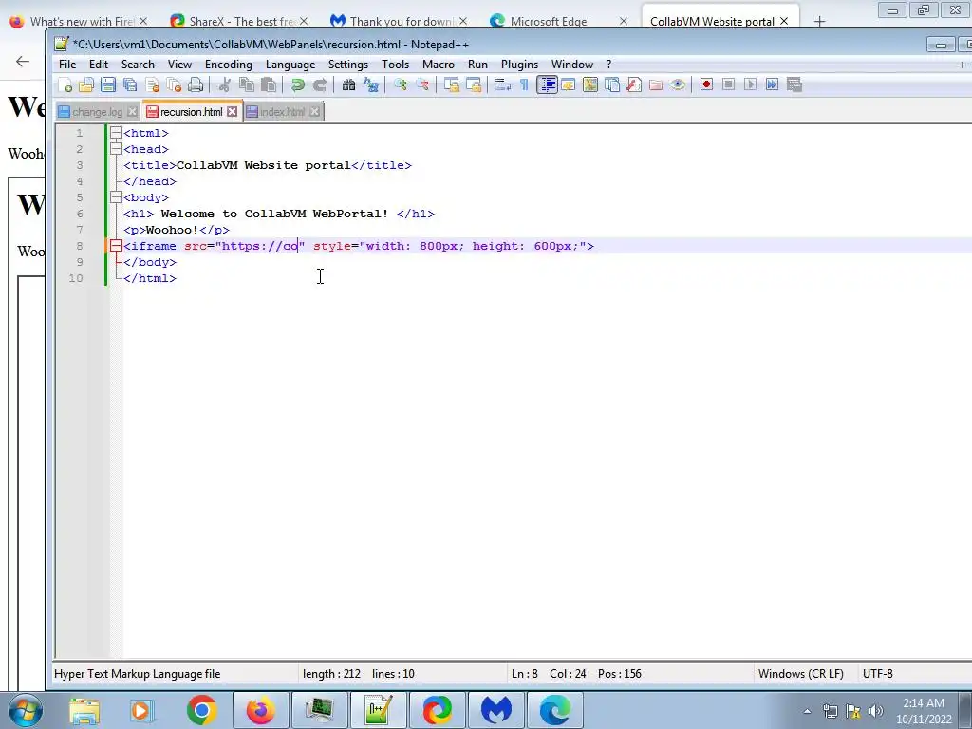Collapse the html fold on line 1
Image resolution: width=972 pixels, height=729 pixels.
click(x=116, y=133)
